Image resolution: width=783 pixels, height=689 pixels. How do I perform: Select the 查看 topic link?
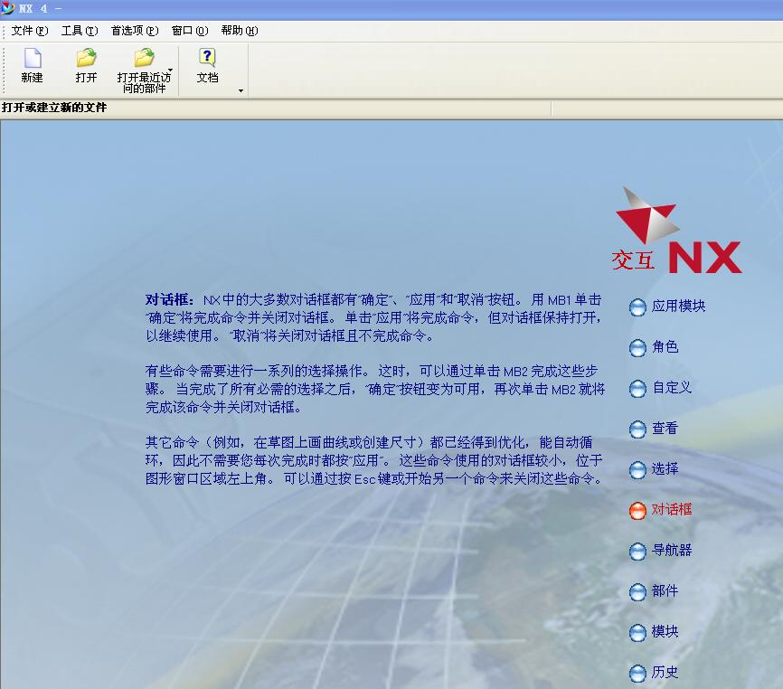(665, 428)
